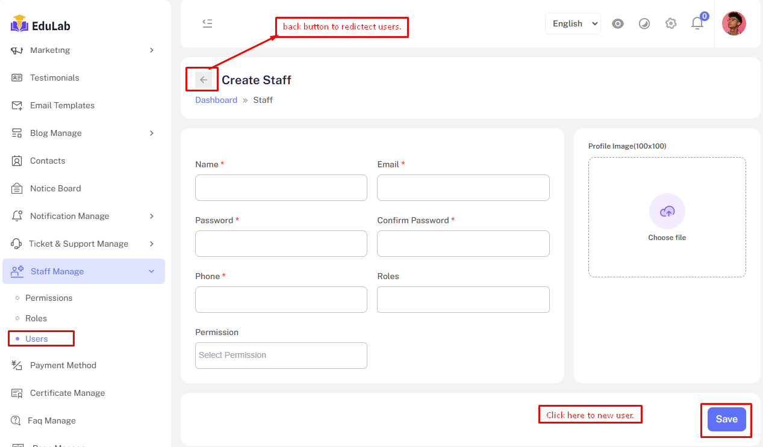Click the Name input field
The image size is (763, 447).
click(x=281, y=188)
